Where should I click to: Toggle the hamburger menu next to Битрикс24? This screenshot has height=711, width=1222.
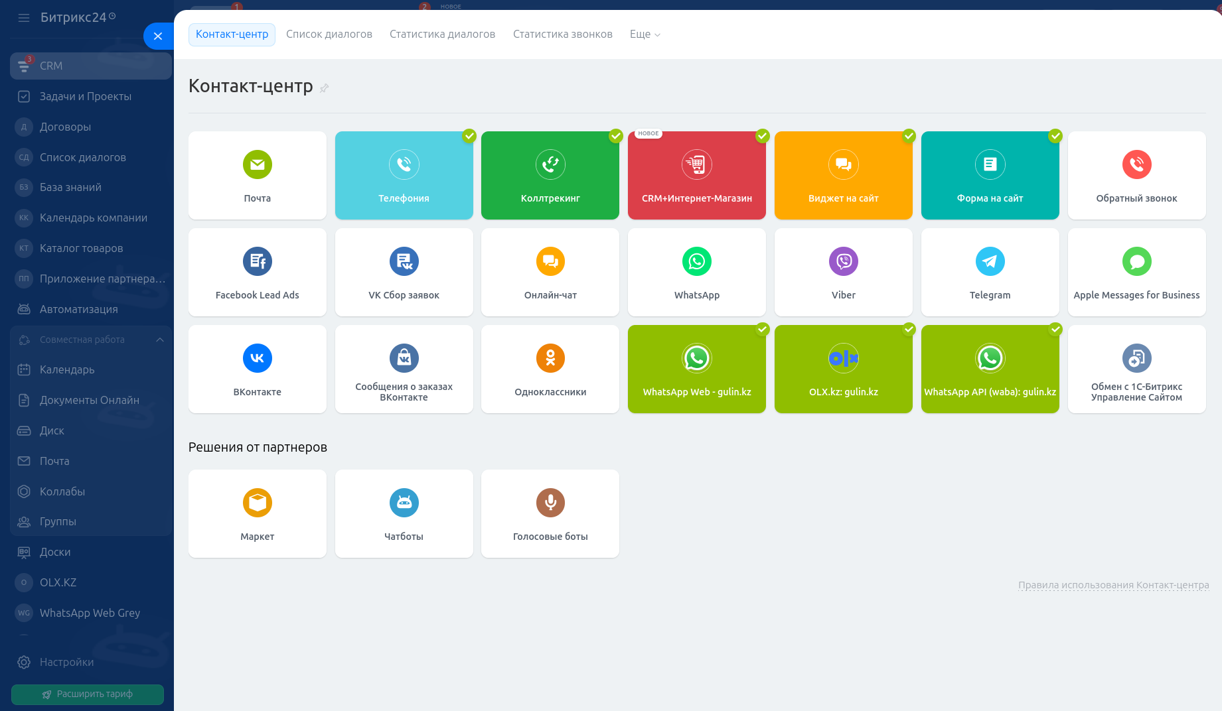point(24,18)
